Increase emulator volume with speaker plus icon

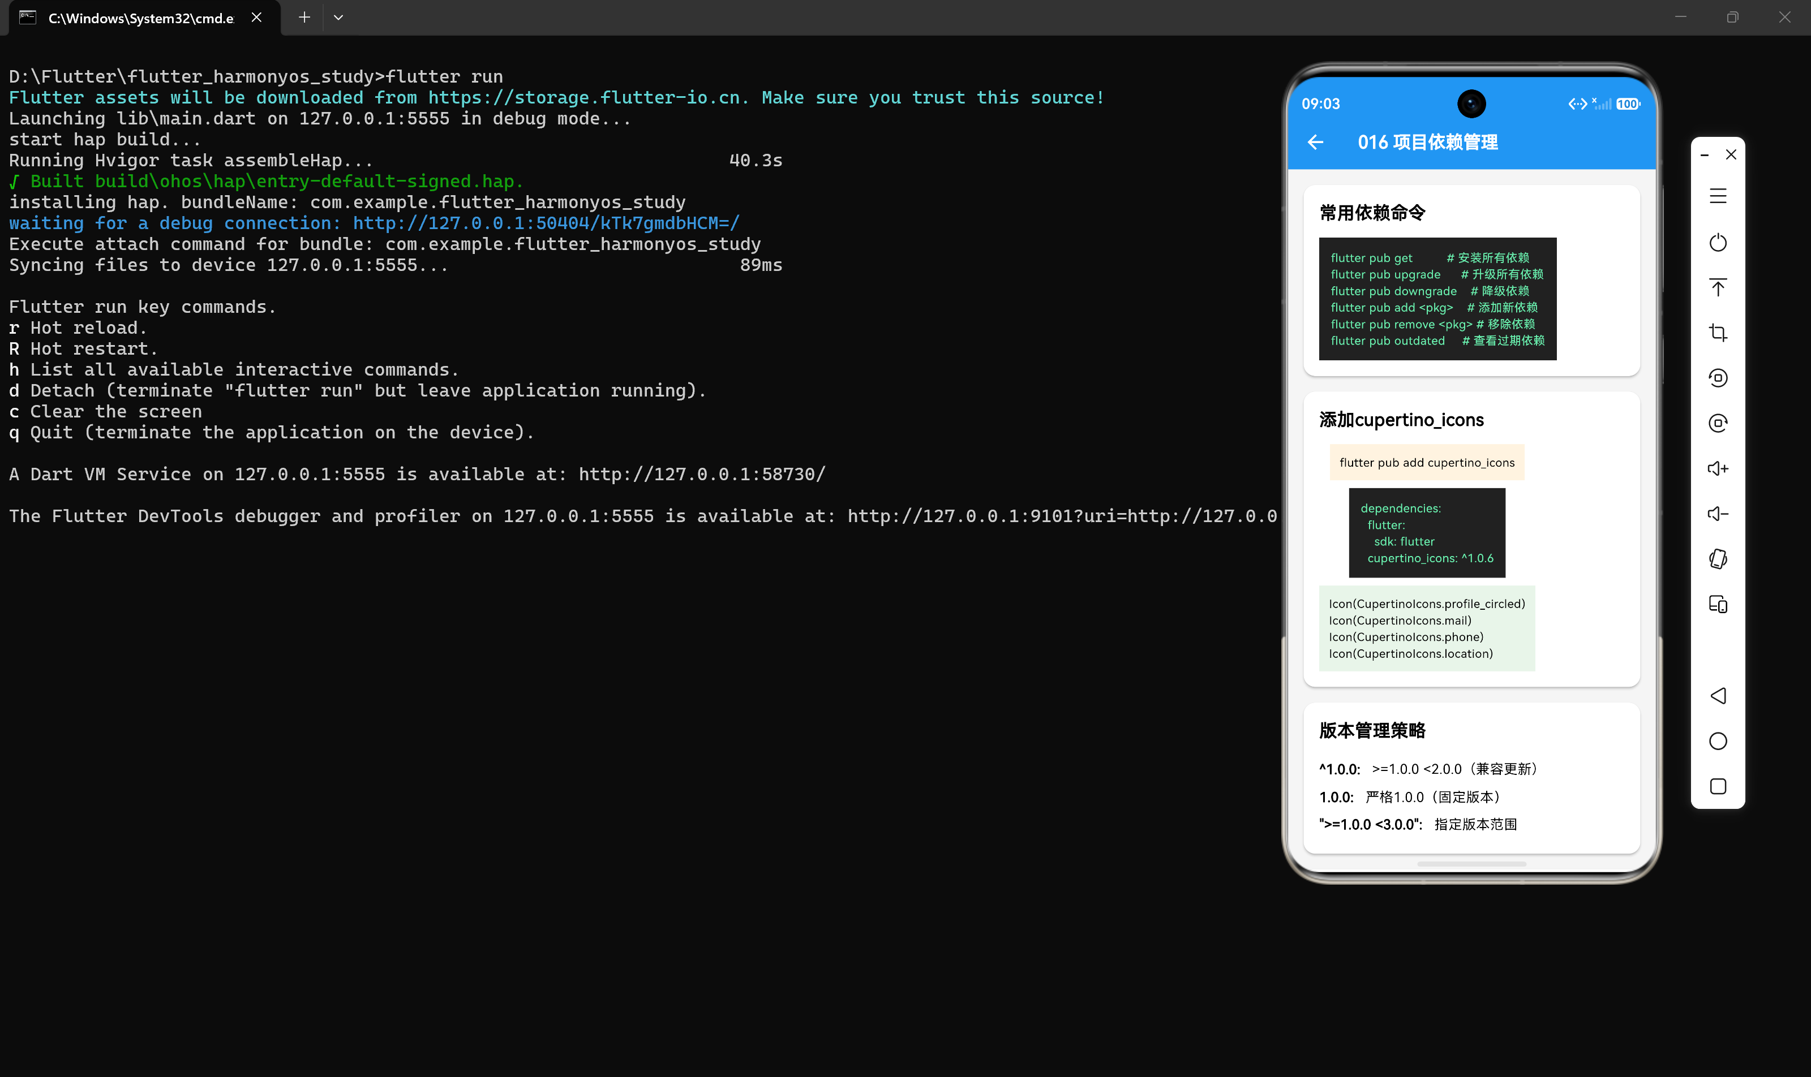pyautogui.click(x=1717, y=469)
